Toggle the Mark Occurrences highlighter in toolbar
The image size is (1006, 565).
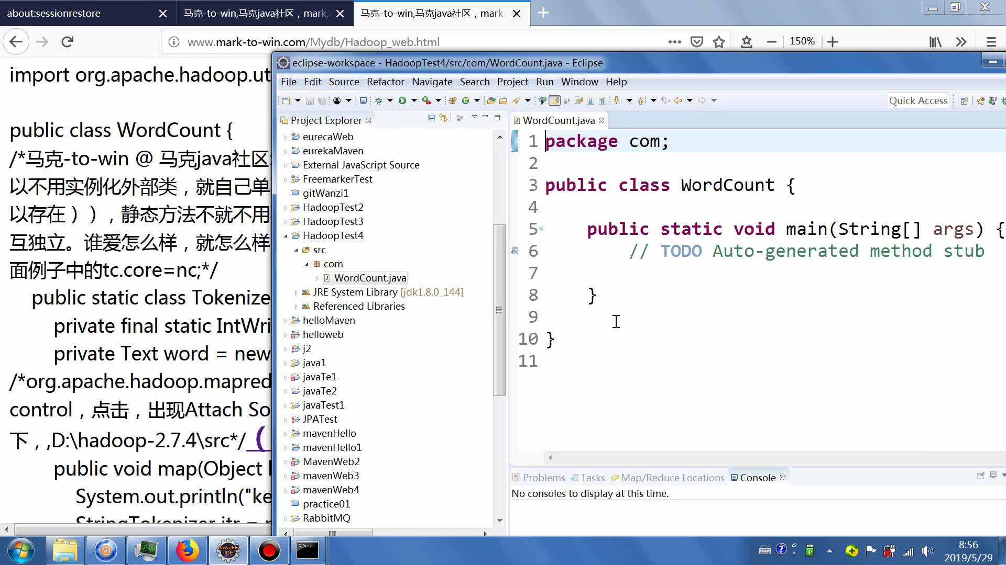[554, 100]
